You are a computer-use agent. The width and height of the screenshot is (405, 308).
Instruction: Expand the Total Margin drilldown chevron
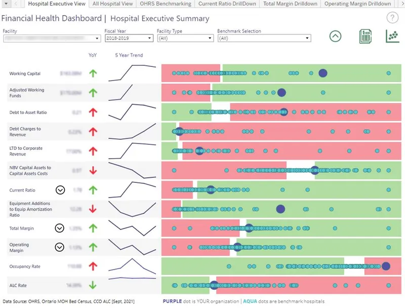coord(60,228)
